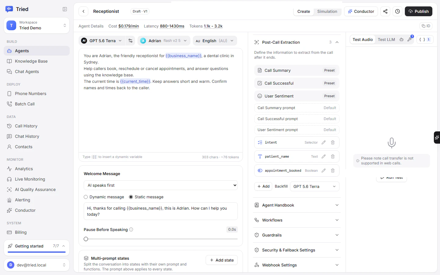Open Knowledge Base in sidebar
440x275 pixels.
pyautogui.click(x=37, y=61)
